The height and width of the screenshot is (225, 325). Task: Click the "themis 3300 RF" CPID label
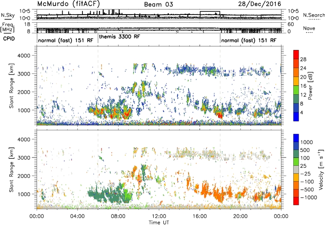[x=119, y=37]
